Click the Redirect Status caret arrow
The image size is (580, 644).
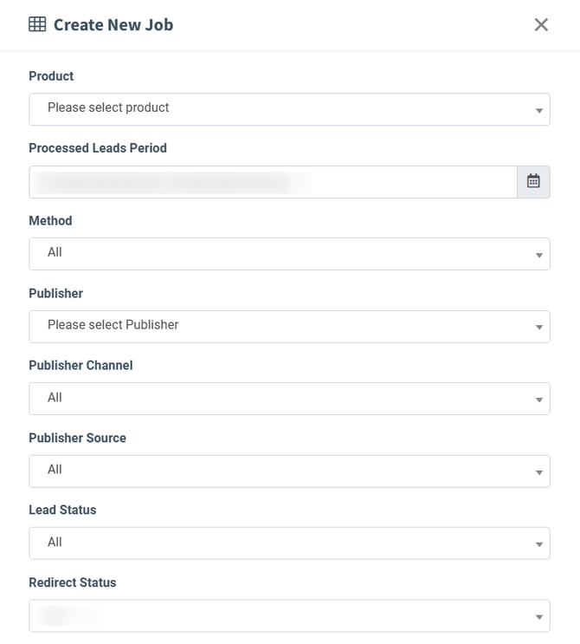click(x=538, y=617)
